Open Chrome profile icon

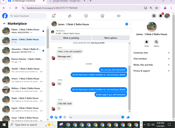click(165, 8)
